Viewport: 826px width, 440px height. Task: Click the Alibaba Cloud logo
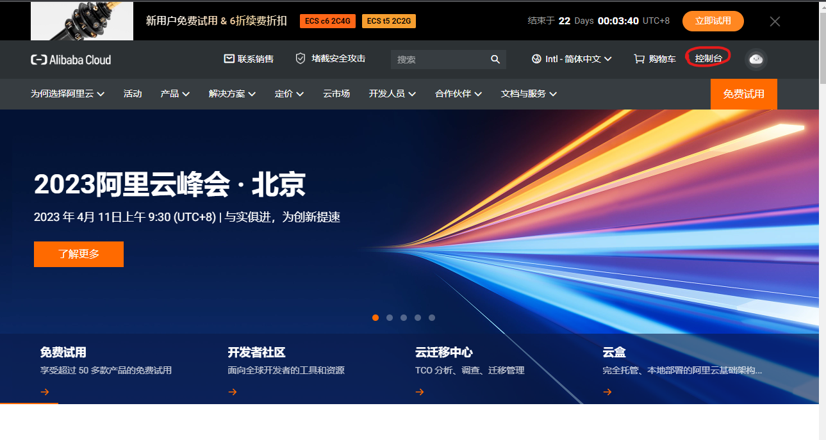pyautogui.click(x=71, y=60)
